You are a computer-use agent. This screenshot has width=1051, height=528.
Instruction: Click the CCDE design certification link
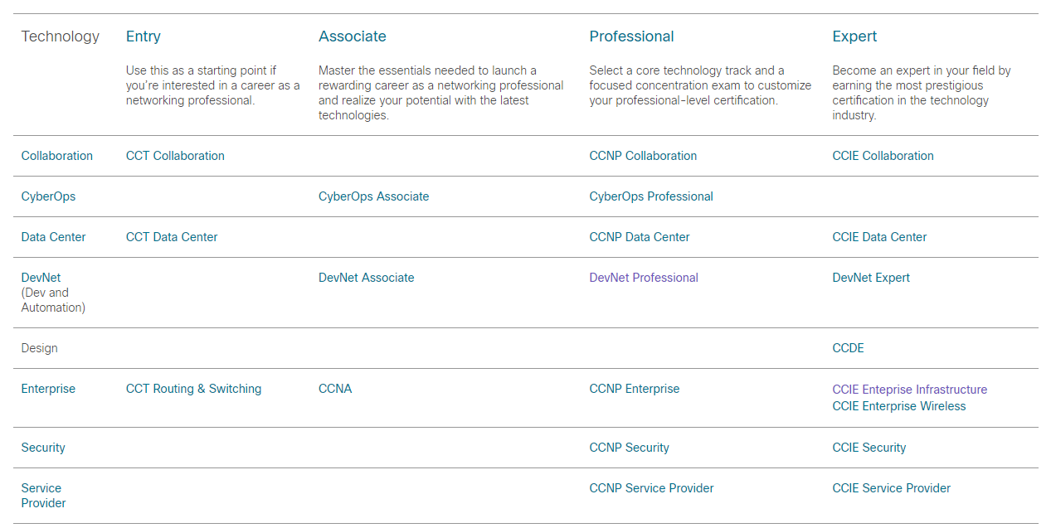coord(848,348)
